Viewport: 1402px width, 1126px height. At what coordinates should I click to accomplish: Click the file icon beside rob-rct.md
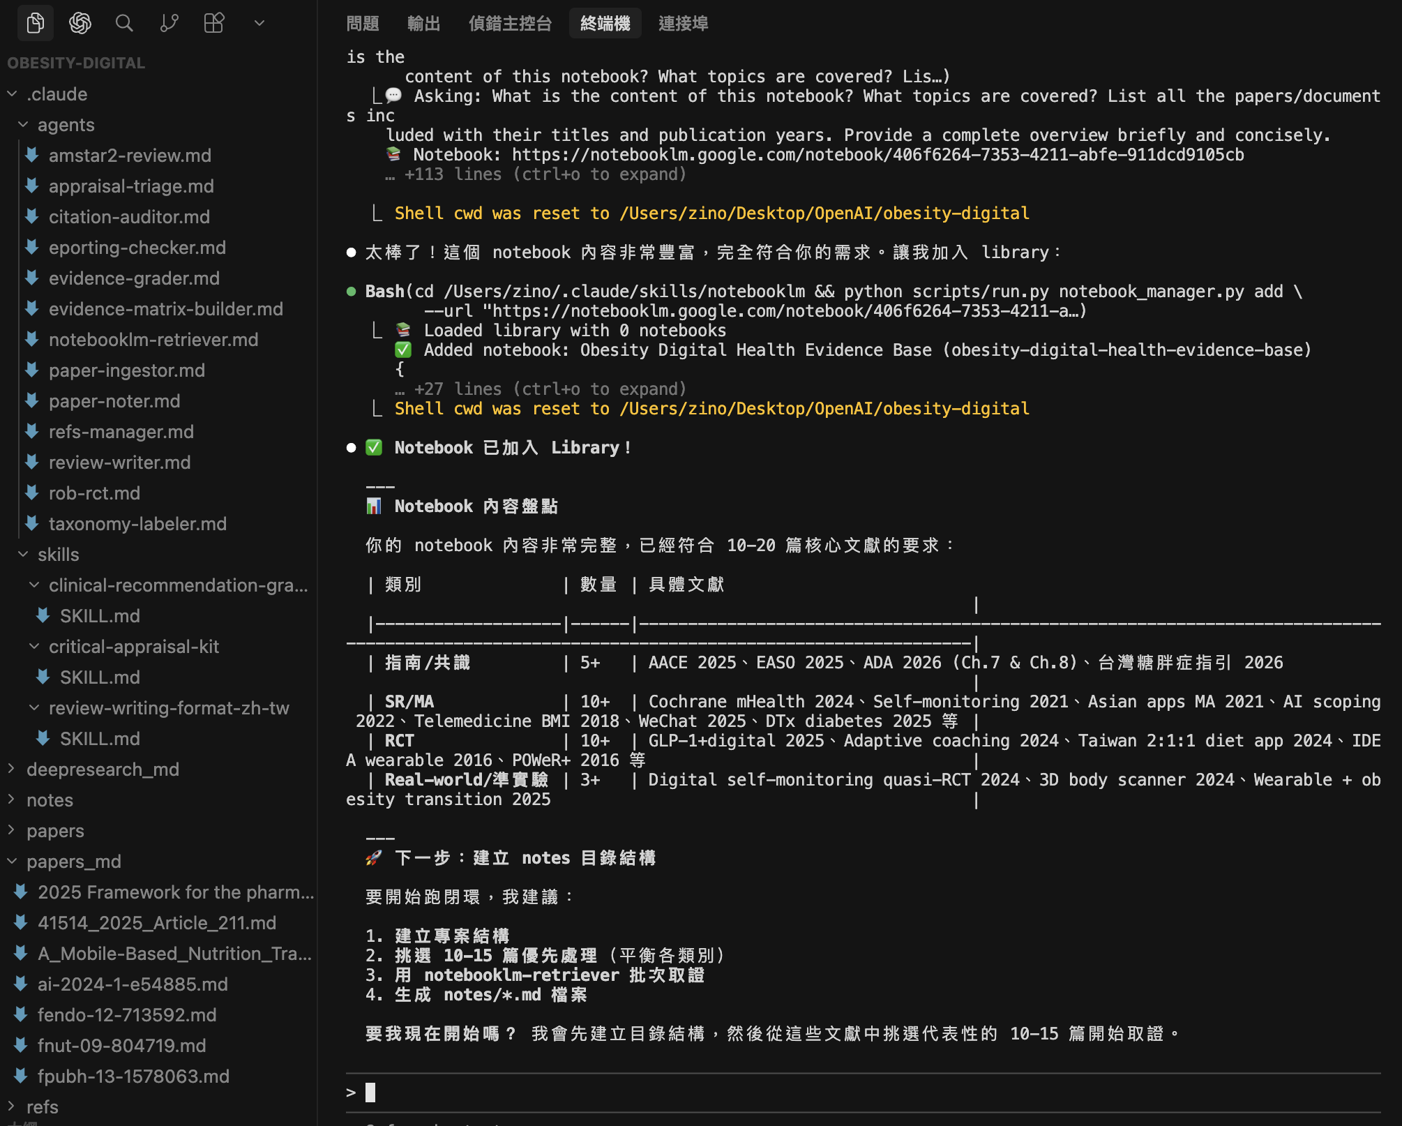[32, 493]
